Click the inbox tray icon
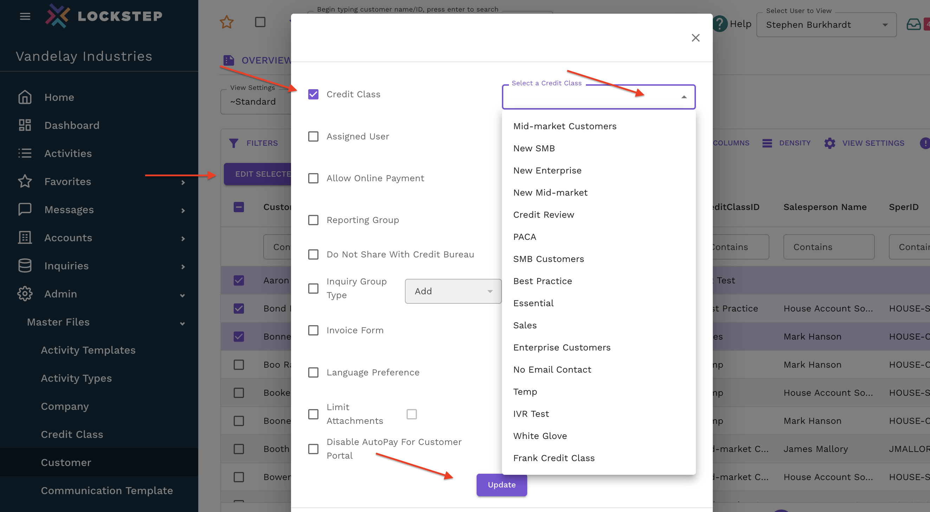This screenshot has width=930, height=512. click(913, 24)
